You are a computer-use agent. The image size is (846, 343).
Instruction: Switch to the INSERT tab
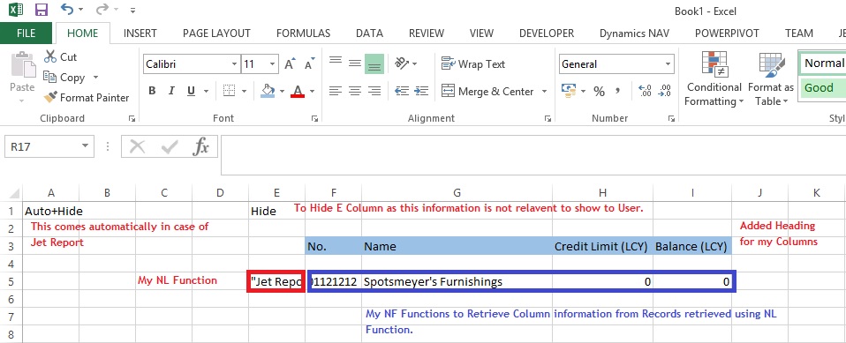[140, 34]
